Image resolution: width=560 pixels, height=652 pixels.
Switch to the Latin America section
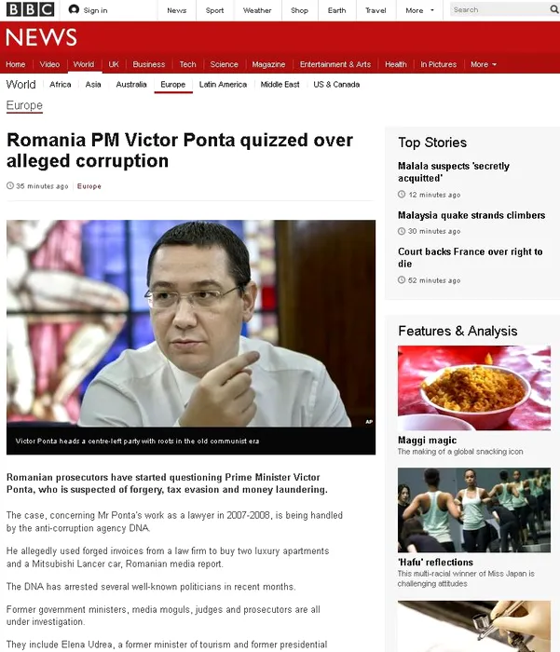click(x=223, y=85)
